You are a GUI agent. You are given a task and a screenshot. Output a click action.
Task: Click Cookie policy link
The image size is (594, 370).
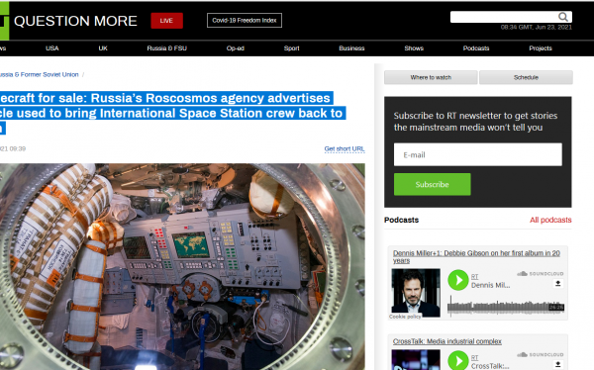pos(405,317)
